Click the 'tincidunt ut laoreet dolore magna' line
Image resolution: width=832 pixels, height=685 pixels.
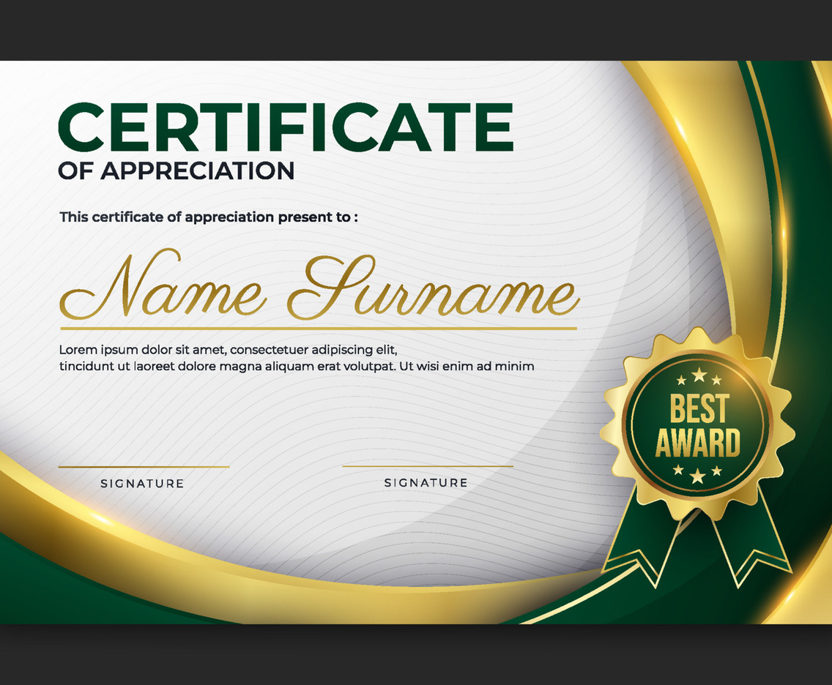297,367
